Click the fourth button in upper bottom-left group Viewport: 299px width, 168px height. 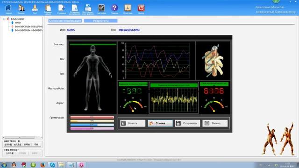point(36,145)
